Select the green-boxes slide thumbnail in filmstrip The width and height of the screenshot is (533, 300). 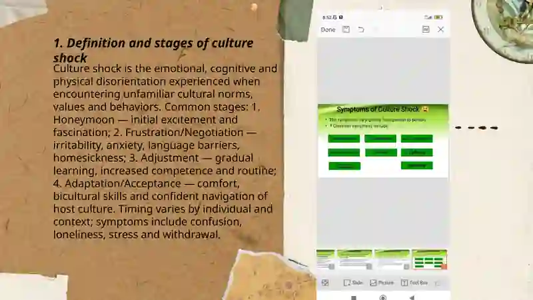click(x=429, y=259)
